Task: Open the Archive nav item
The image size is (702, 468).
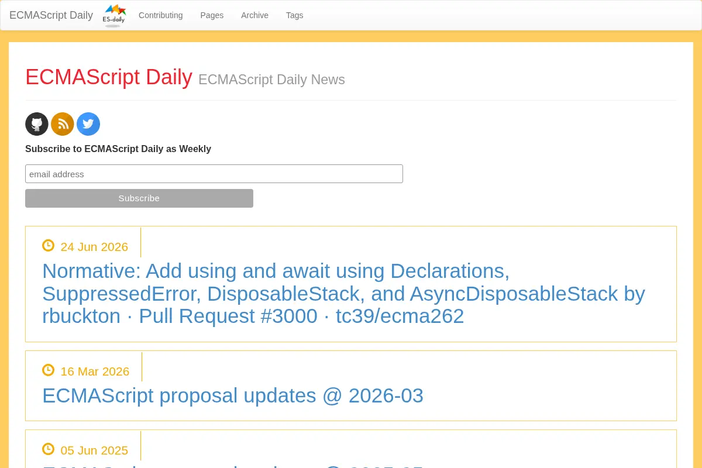Action: [x=255, y=15]
